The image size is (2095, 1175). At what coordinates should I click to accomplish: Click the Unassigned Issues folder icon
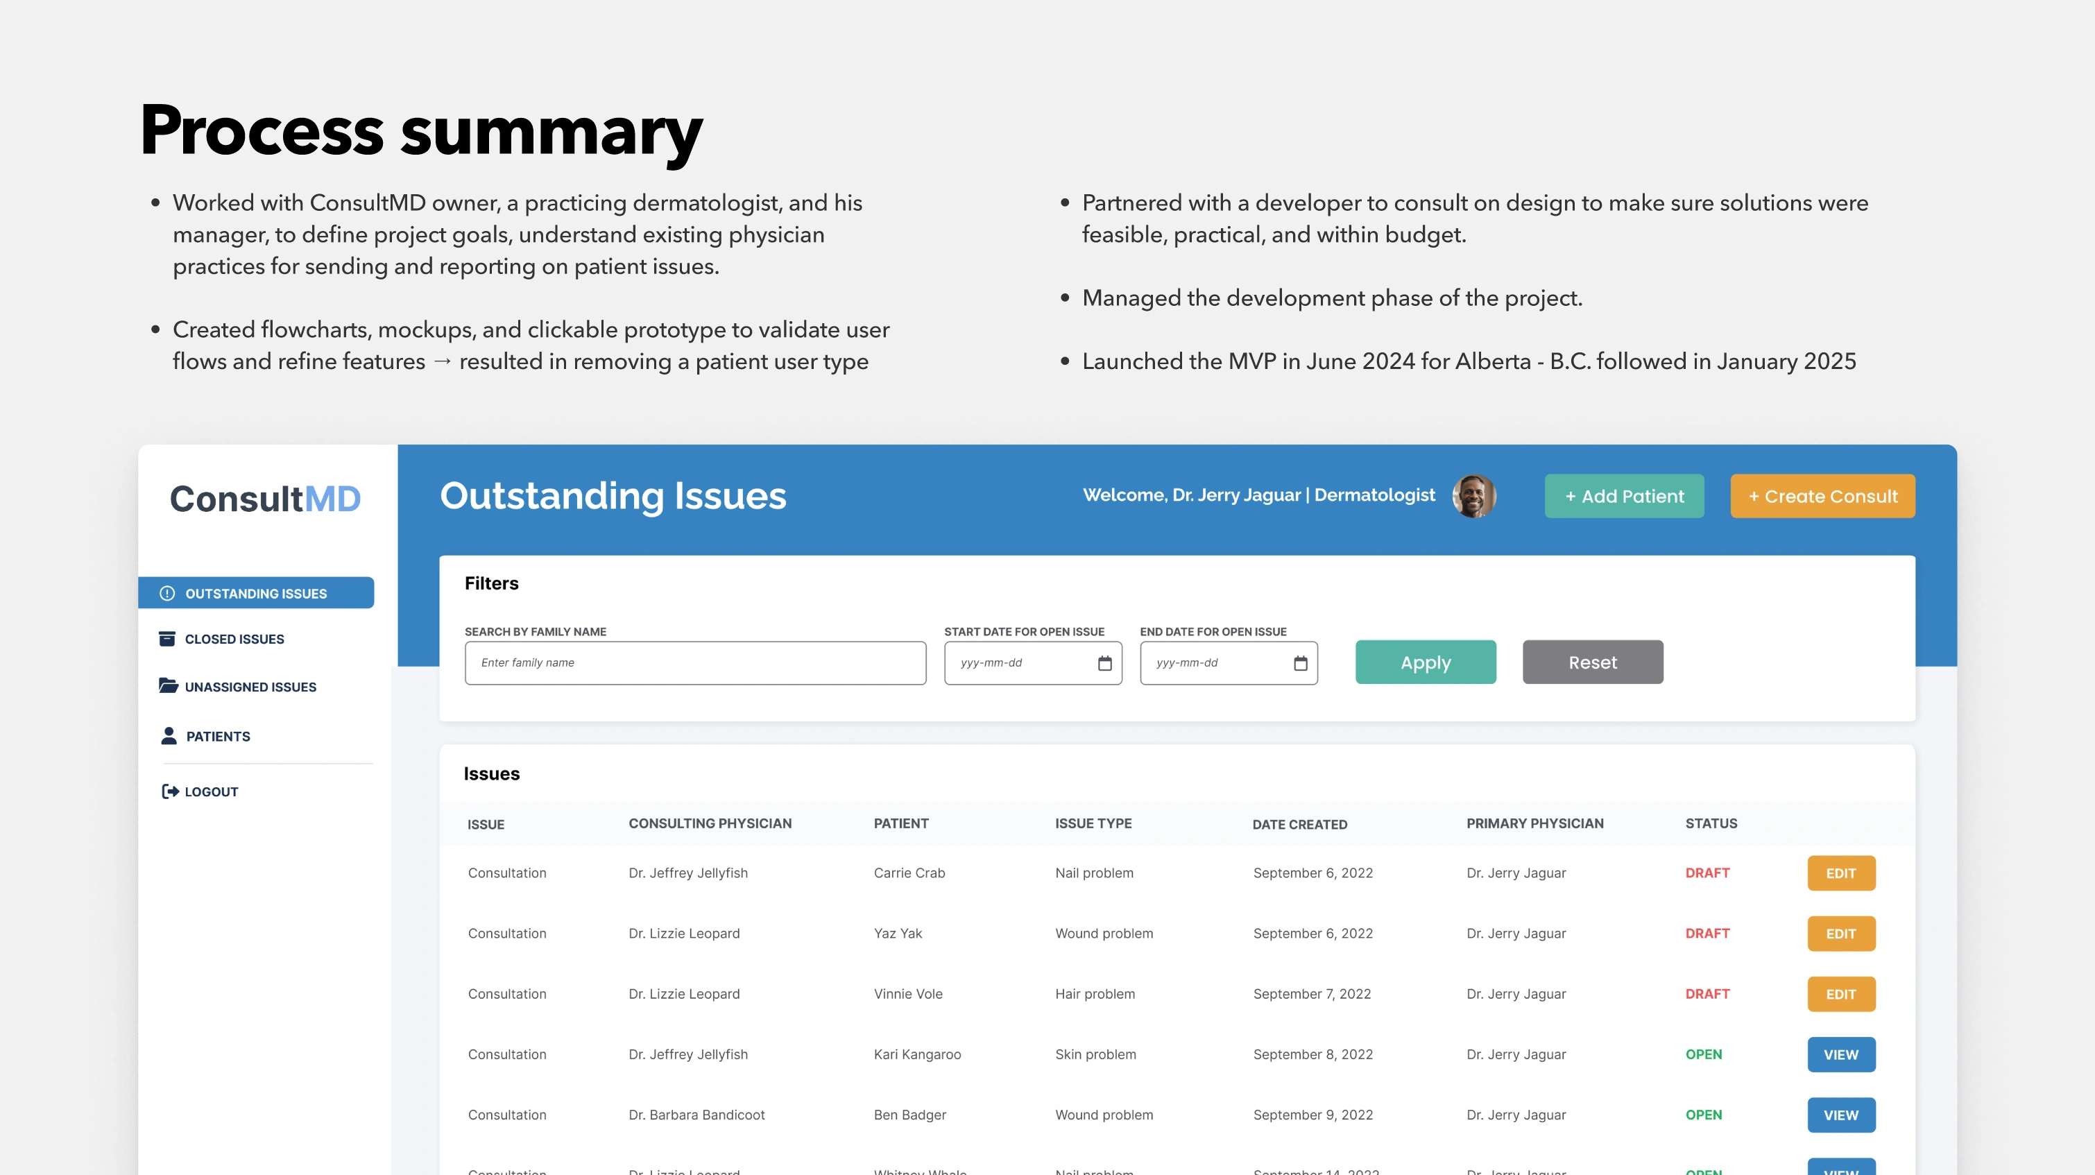point(168,685)
